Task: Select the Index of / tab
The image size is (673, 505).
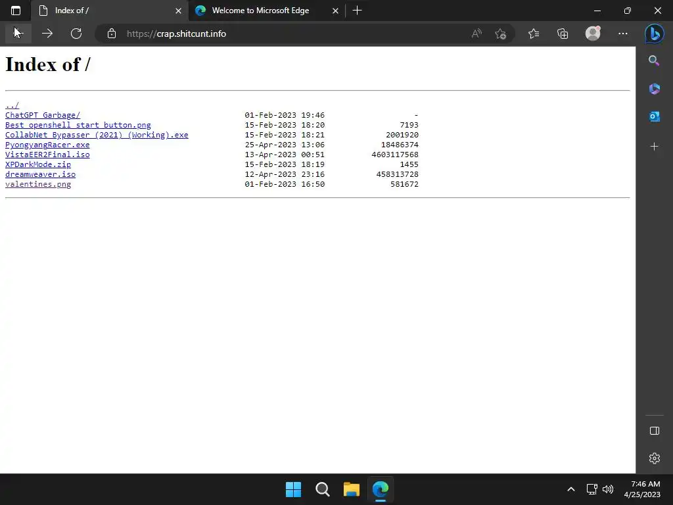Action: click(x=110, y=11)
